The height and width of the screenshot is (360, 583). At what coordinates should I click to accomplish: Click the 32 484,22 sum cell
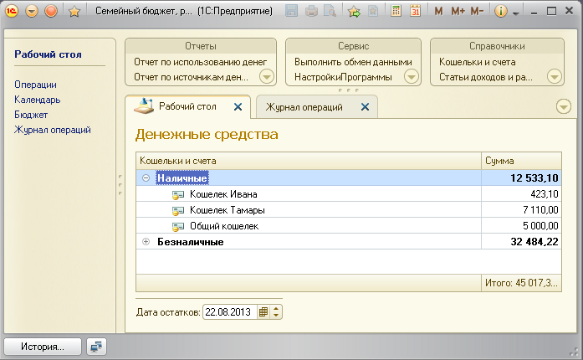coord(521,242)
